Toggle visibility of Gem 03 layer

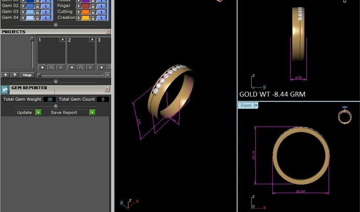click(46, 12)
